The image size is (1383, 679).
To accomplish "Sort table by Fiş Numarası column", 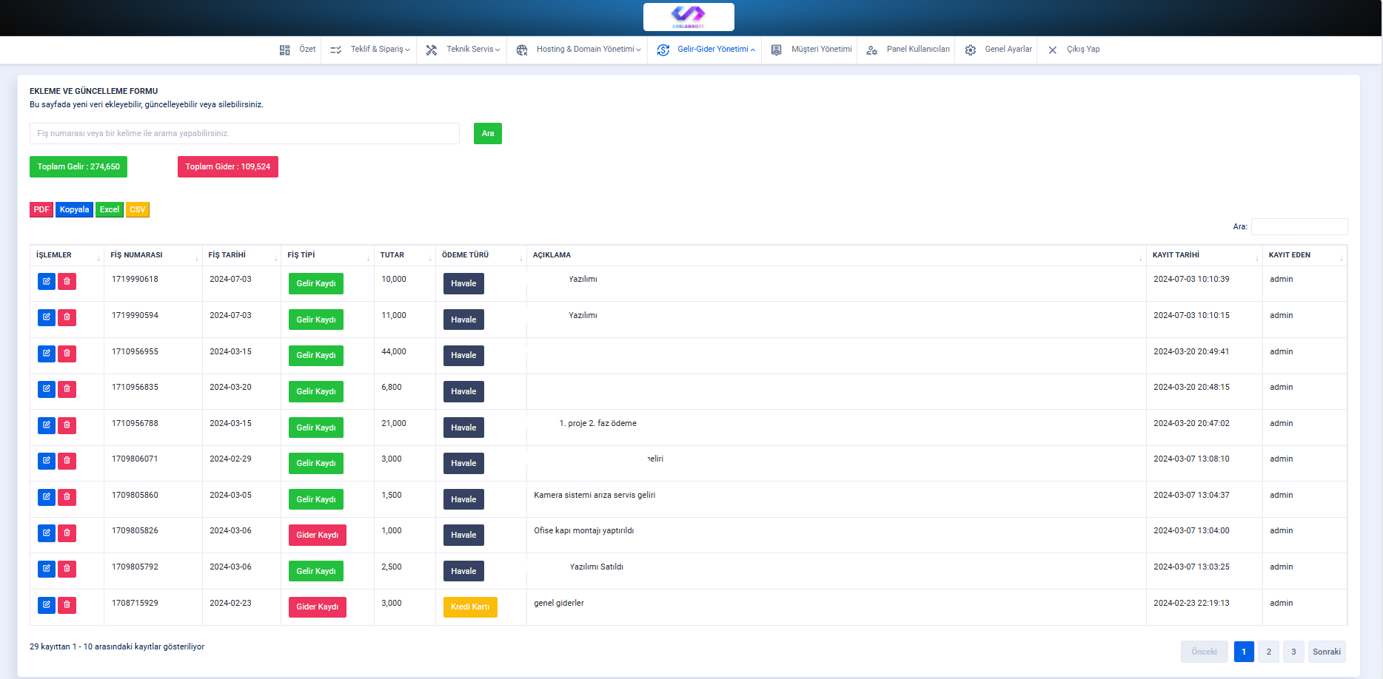I will tap(153, 255).
